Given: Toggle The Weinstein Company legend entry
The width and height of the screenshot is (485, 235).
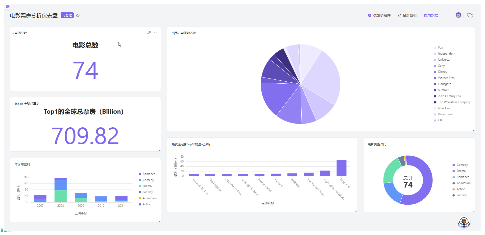Looking at the screenshot, I should pyautogui.click(x=454, y=102).
